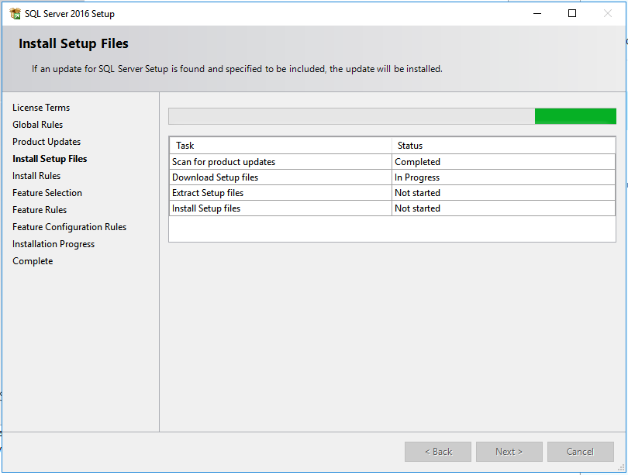Image resolution: width=628 pixels, height=475 pixels.
Task: Open the Product Updates step
Action: pos(46,141)
